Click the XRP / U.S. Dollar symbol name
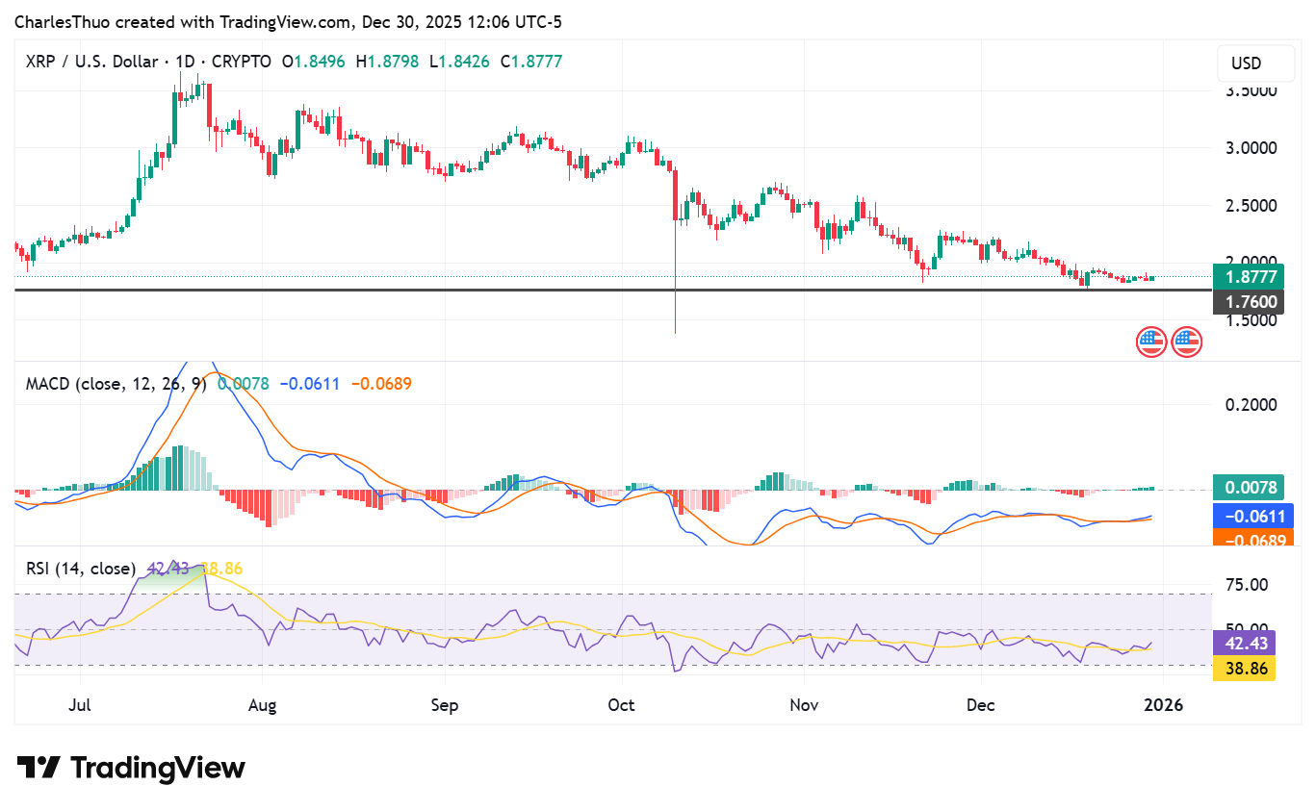The image size is (1316, 811). pyautogui.click(x=92, y=61)
